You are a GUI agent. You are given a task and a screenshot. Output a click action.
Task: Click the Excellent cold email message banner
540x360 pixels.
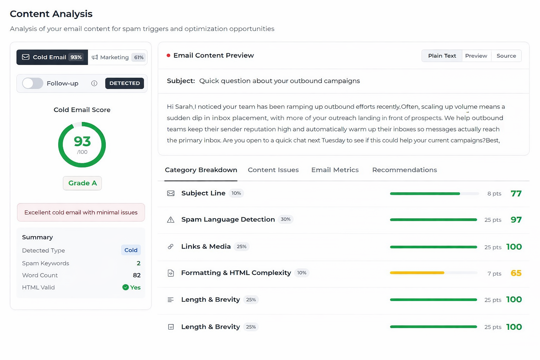[x=81, y=212]
